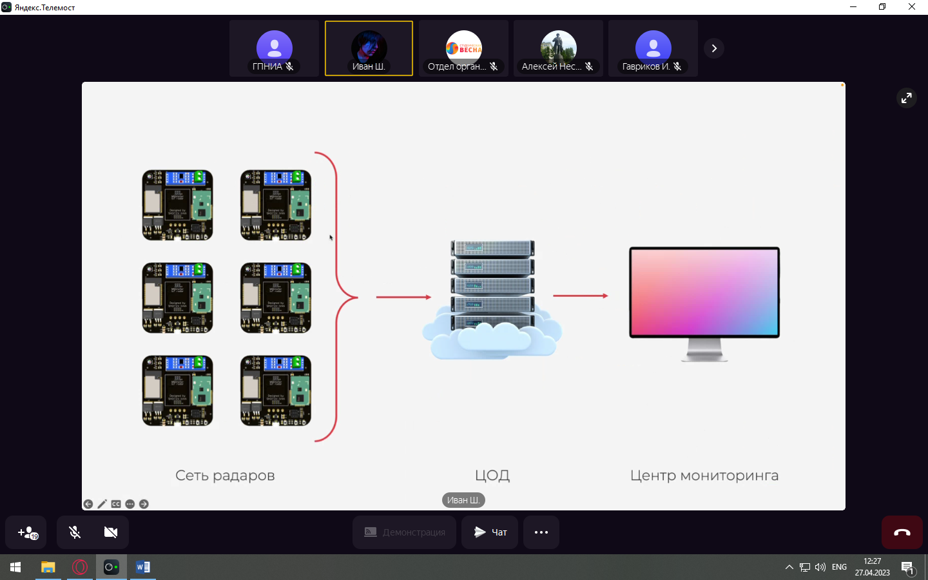Go to the previous slide
This screenshot has height=580, width=928.
[x=88, y=504]
